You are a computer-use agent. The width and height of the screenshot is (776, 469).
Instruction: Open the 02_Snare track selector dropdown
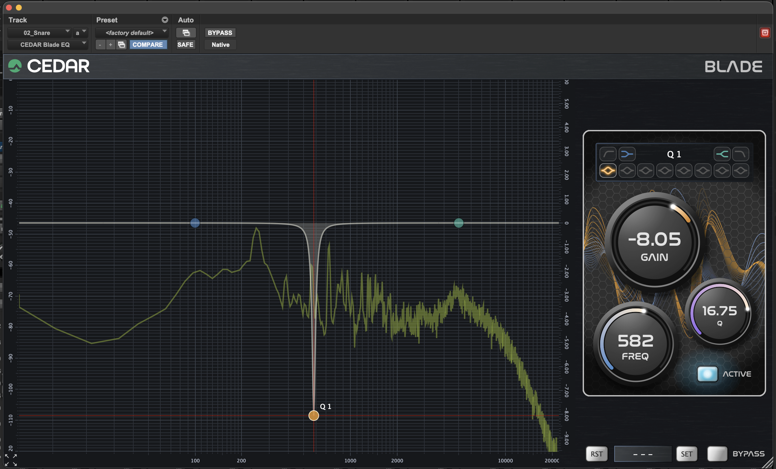click(39, 33)
